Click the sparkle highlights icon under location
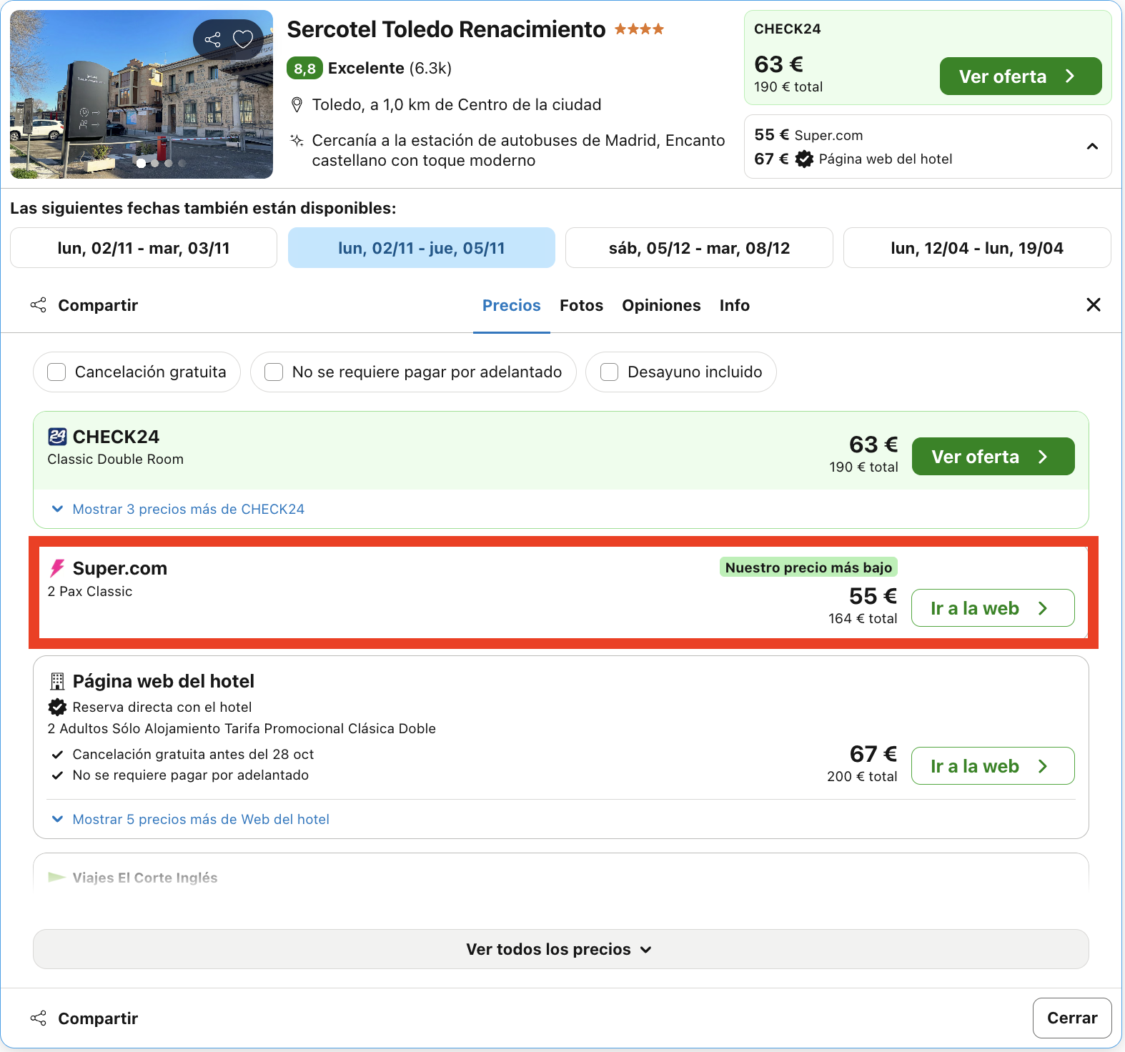The width and height of the screenshot is (1125, 1052). point(297,140)
